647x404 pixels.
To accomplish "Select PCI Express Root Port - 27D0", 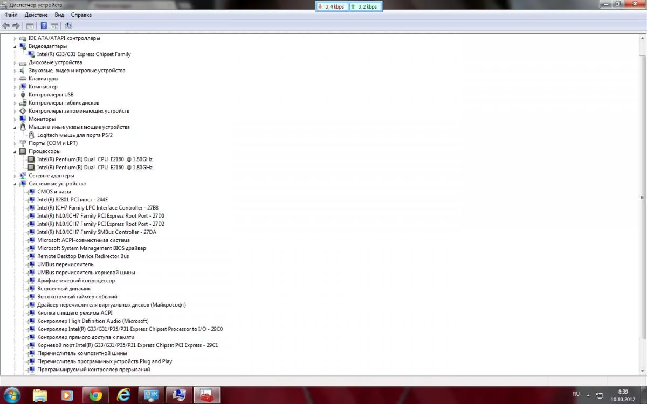I will click(x=101, y=216).
